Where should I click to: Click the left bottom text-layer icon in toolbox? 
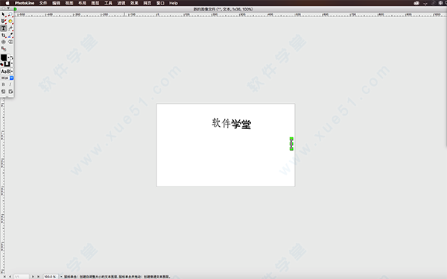[x=4, y=92]
